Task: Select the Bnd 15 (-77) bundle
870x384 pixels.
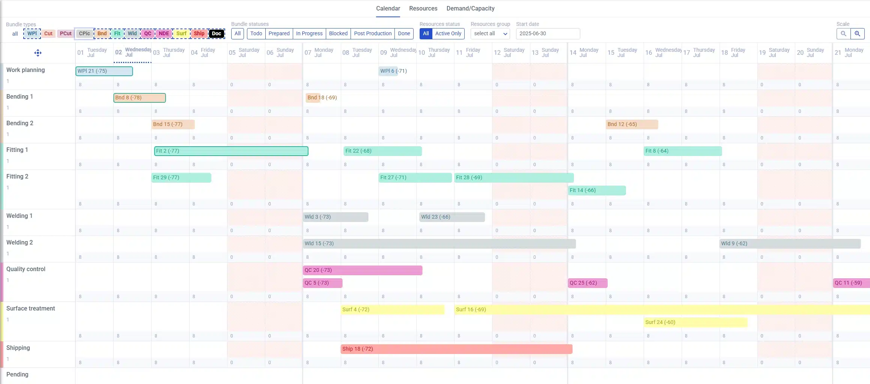Action: pos(173,124)
